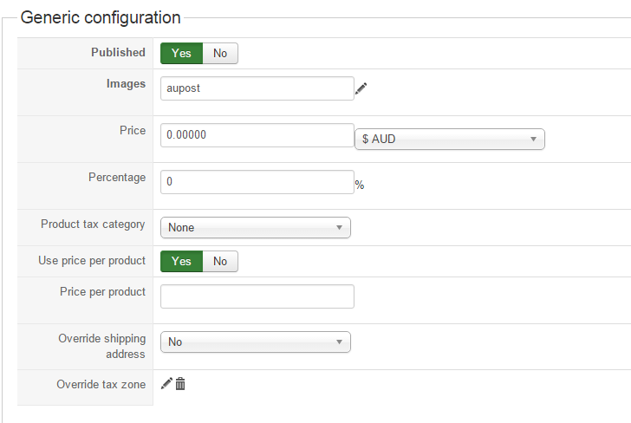Image resolution: width=631 pixels, height=423 pixels.
Task: Click the Product tax category label
Action: click(93, 224)
